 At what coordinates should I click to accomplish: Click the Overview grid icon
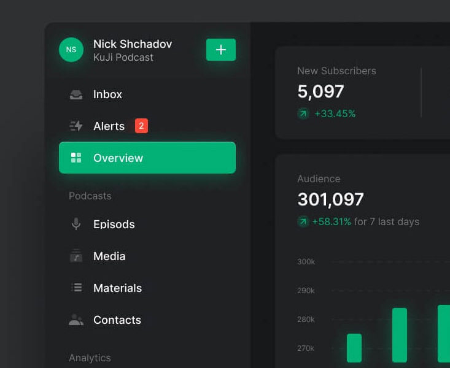[76, 158]
